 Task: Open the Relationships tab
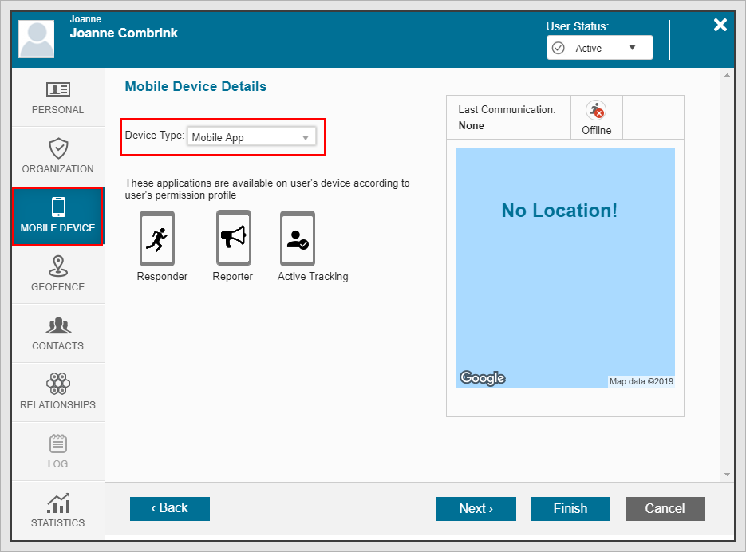click(x=57, y=392)
